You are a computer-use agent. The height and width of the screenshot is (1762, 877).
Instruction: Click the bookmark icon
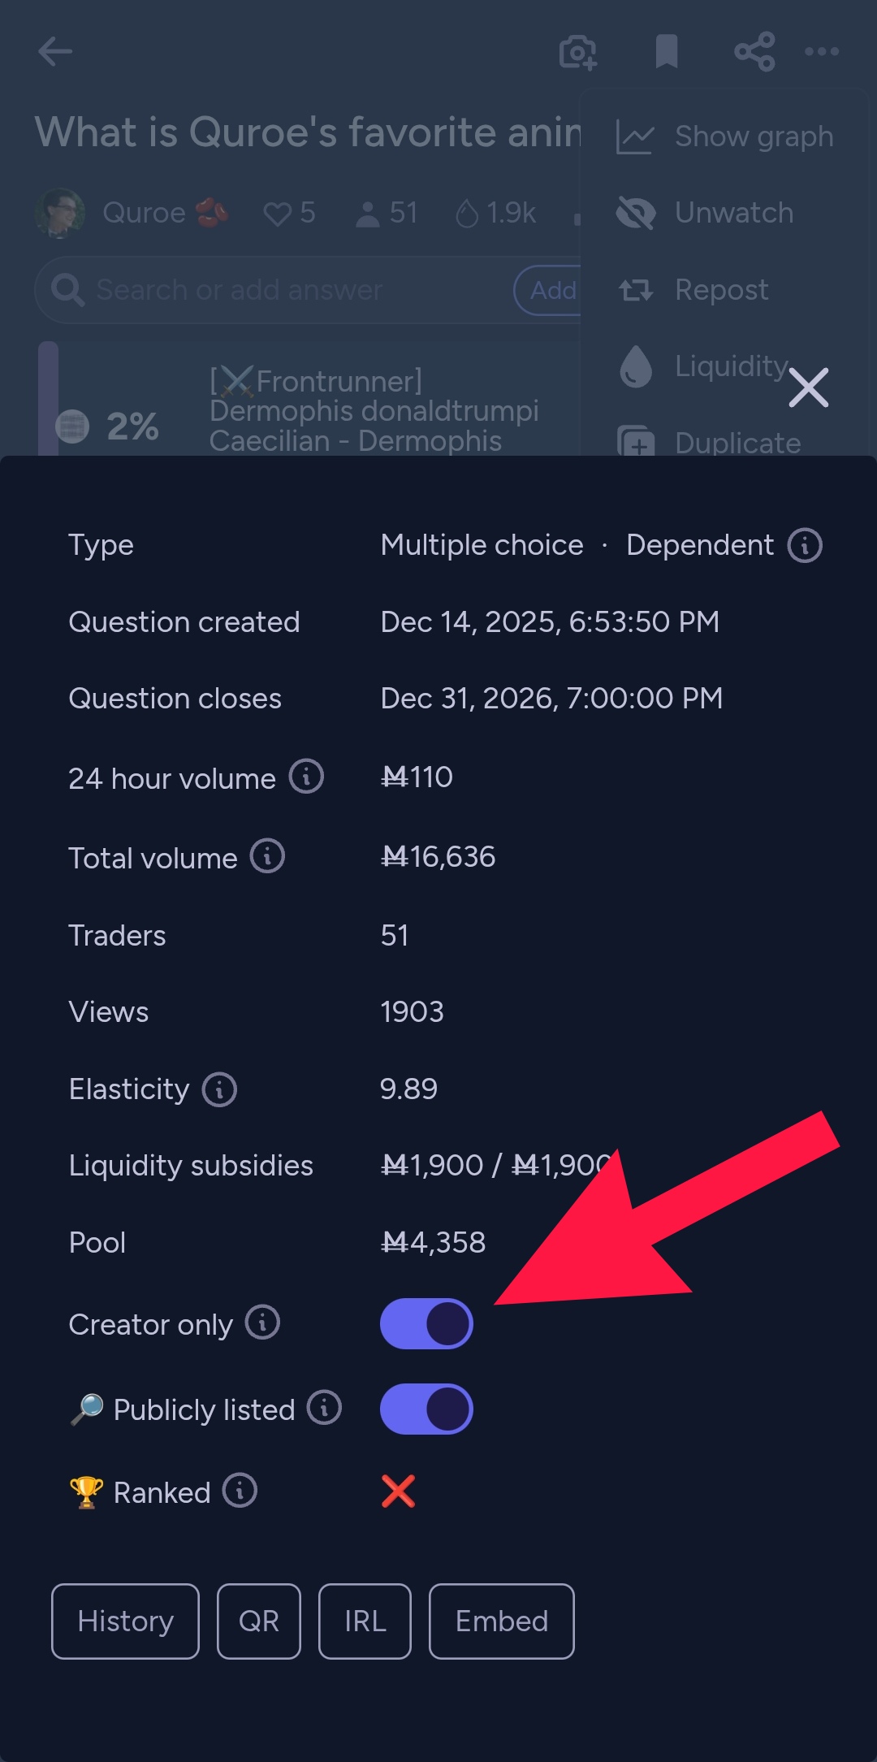667,51
